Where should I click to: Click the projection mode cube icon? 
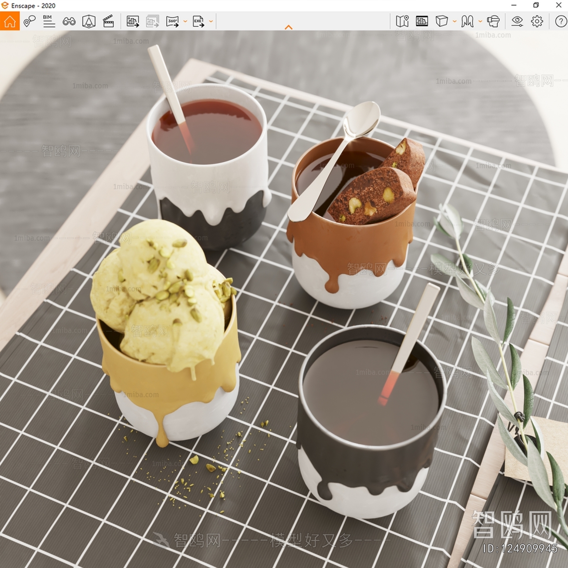coord(442,21)
